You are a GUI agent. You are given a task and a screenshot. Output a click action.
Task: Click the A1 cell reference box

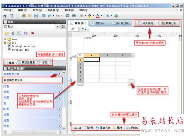point(73,29)
